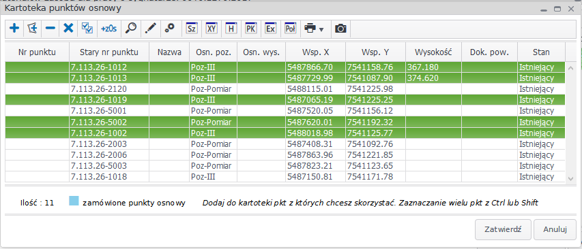Click the Anuluj button
This screenshot has height=249, width=582.
pos(555,229)
